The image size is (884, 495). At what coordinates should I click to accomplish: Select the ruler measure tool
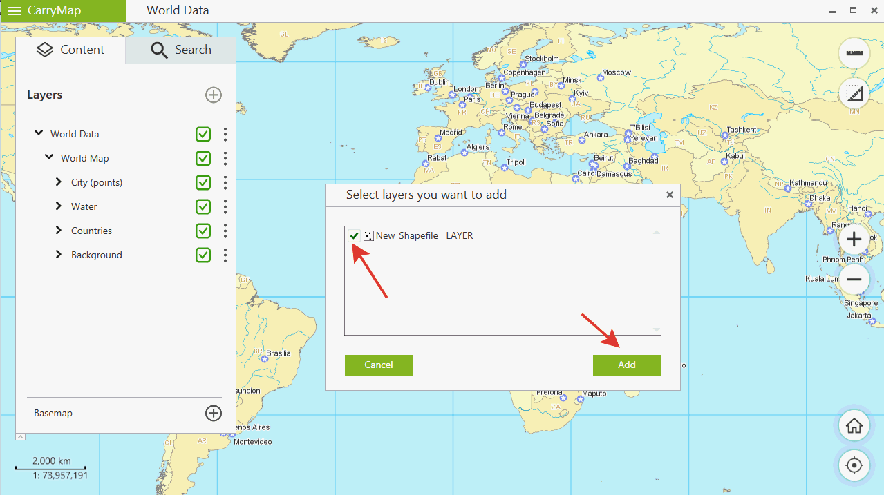coord(854,53)
